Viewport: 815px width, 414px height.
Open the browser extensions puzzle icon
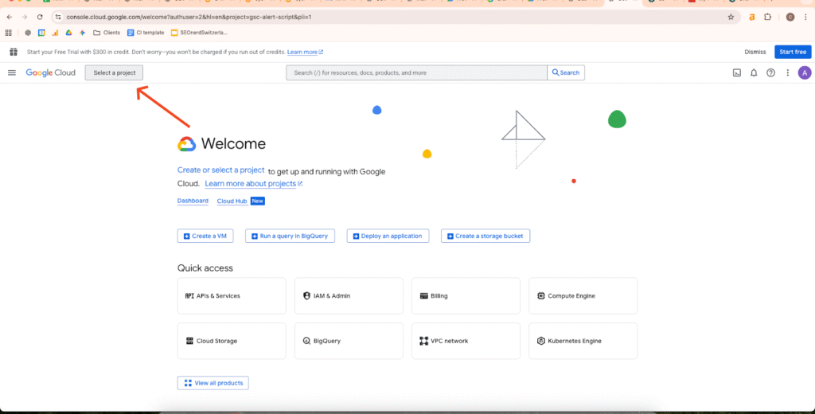click(x=768, y=18)
